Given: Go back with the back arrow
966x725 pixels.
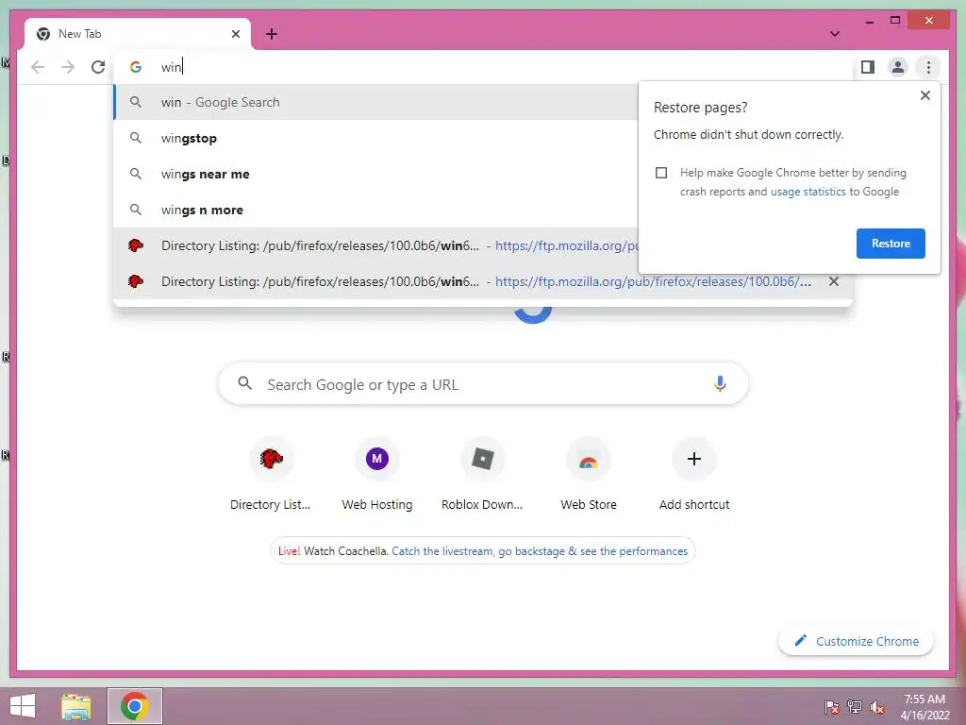Looking at the screenshot, I should 38,67.
